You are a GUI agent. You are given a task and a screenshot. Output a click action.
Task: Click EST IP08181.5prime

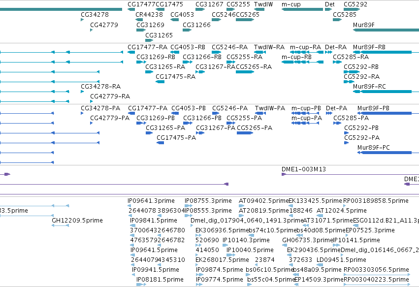pyautogui.click(x=141, y=285)
